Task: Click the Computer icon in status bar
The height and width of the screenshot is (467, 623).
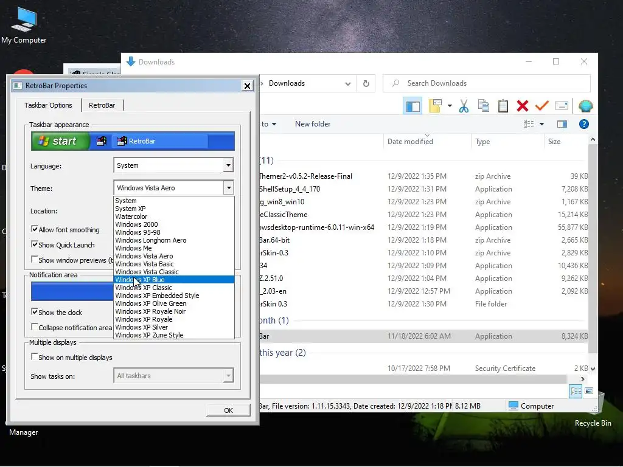Action: point(513,406)
